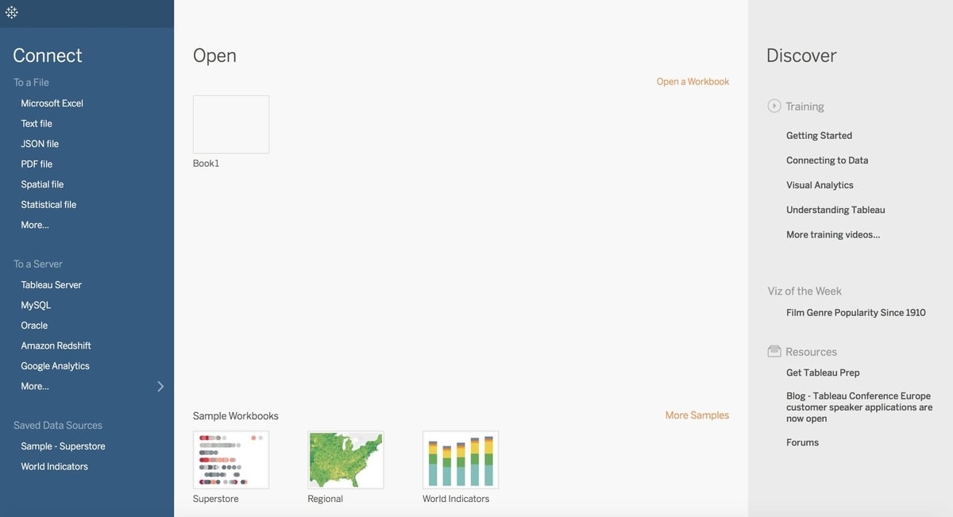Open the Getting Started training video
The height and width of the screenshot is (517, 953).
819,135
